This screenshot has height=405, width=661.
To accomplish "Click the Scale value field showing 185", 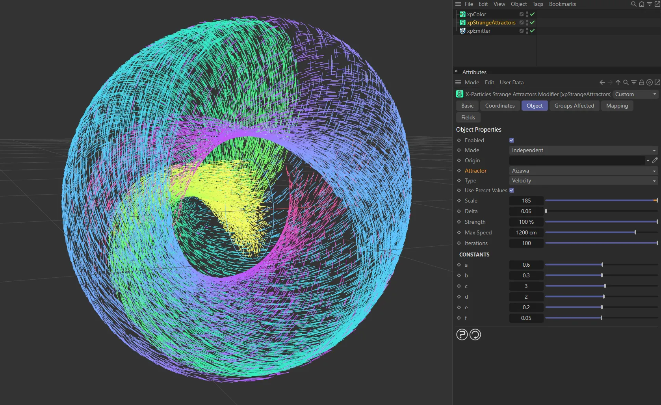I will click(x=526, y=201).
